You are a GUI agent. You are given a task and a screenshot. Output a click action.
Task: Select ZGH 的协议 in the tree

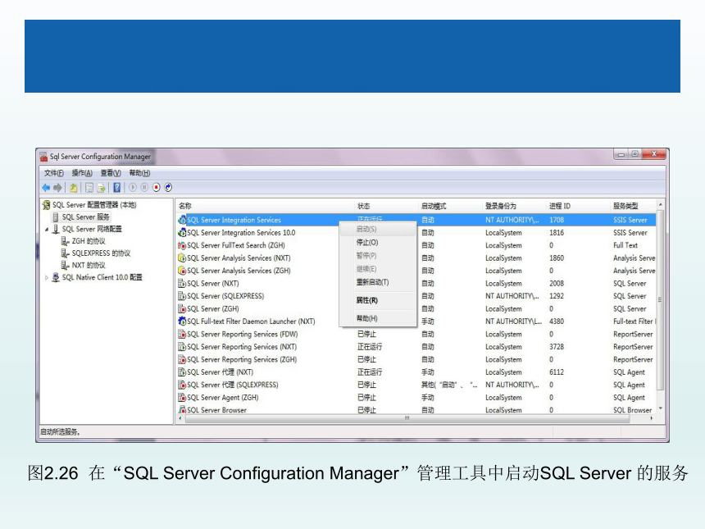pyautogui.click(x=89, y=241)
